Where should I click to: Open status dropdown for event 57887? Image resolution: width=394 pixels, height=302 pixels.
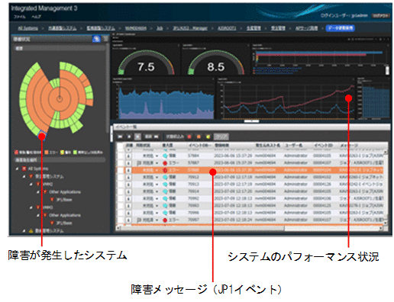point(157,162)
